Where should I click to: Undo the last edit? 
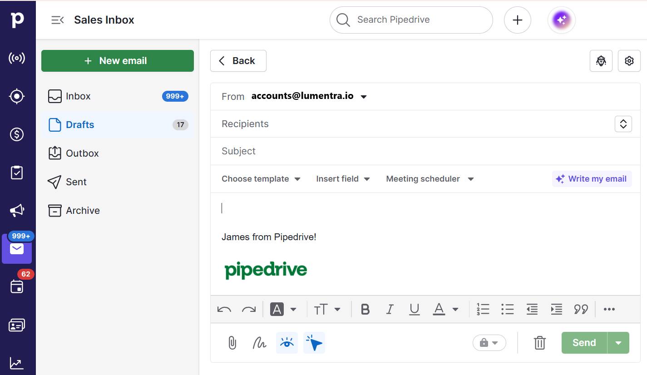click(224, 310)
